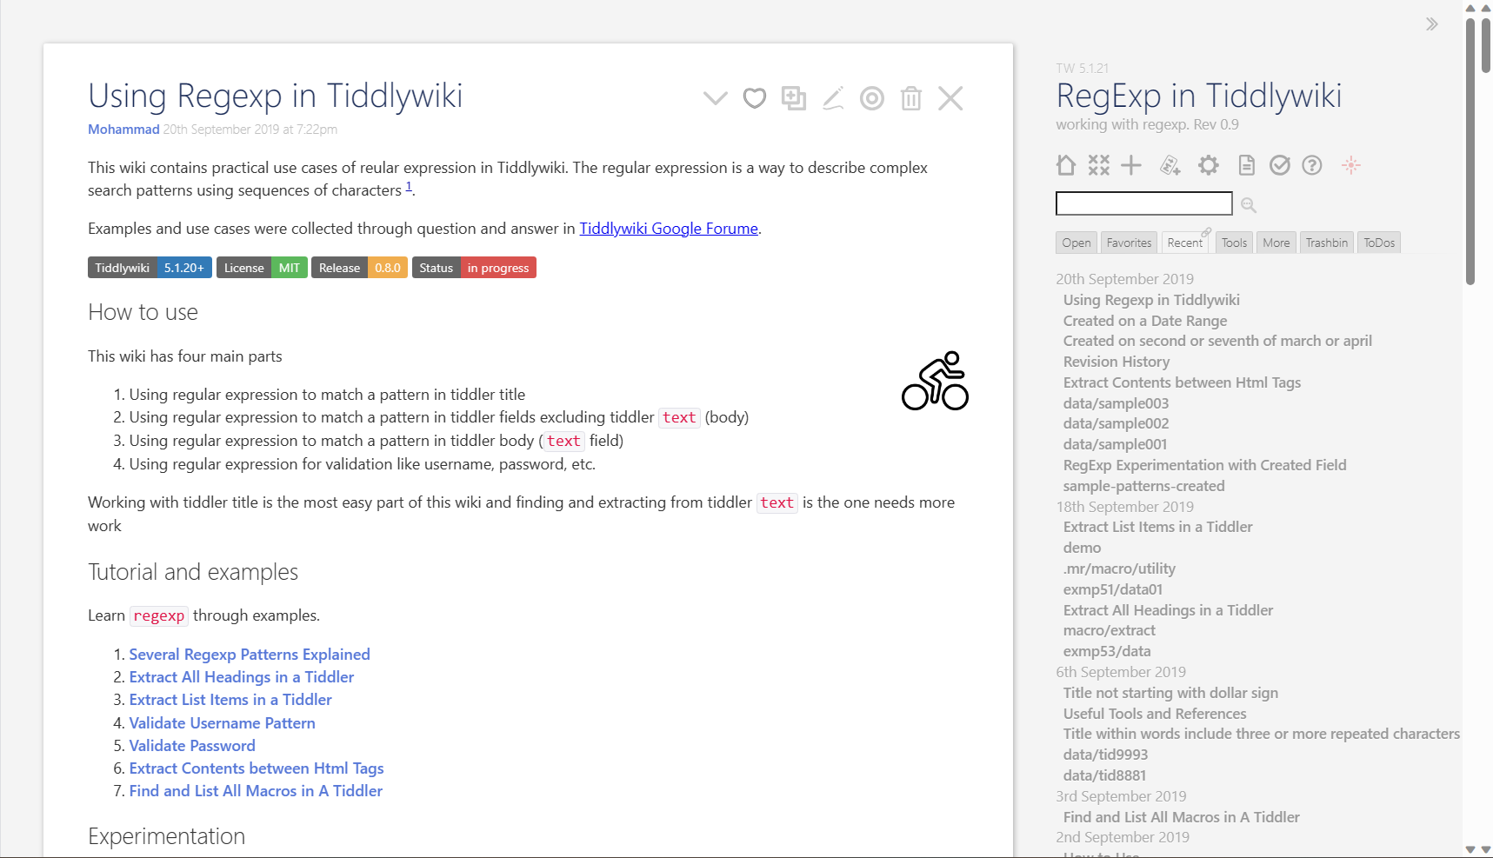Click the bicycle icon image
This screenshot has width=1493, height=858.
click(935, 381)
